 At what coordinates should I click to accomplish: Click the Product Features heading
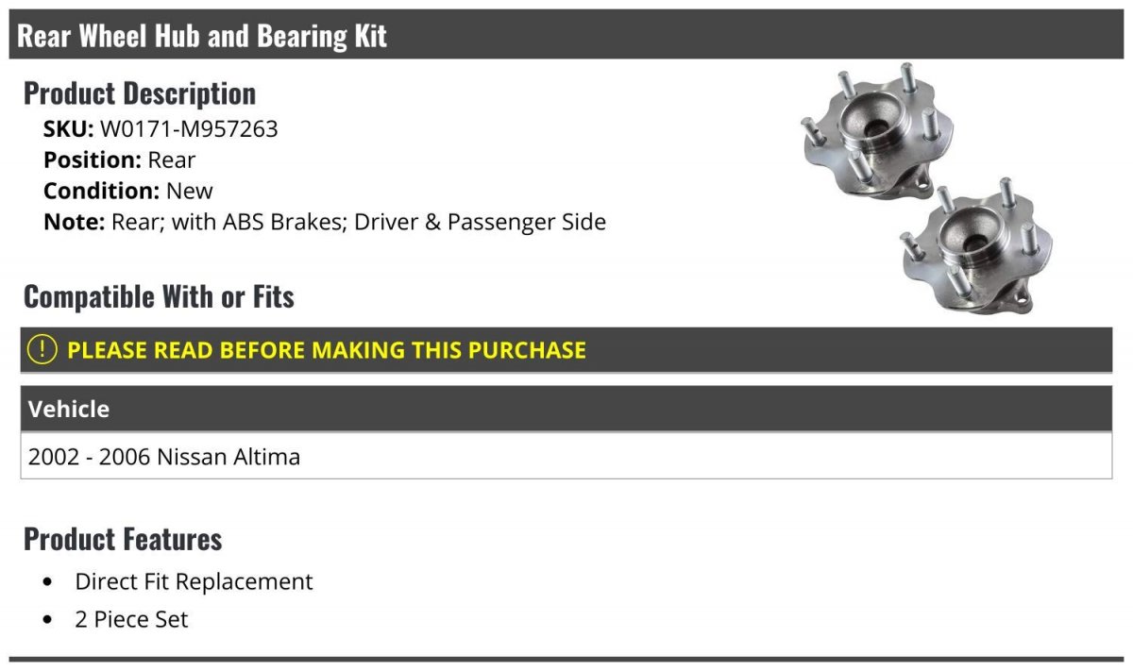tap(123, 539)
